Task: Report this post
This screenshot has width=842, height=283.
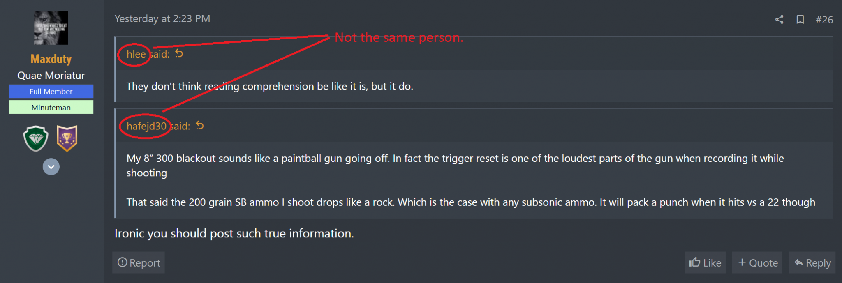Action: click(139, 262)
